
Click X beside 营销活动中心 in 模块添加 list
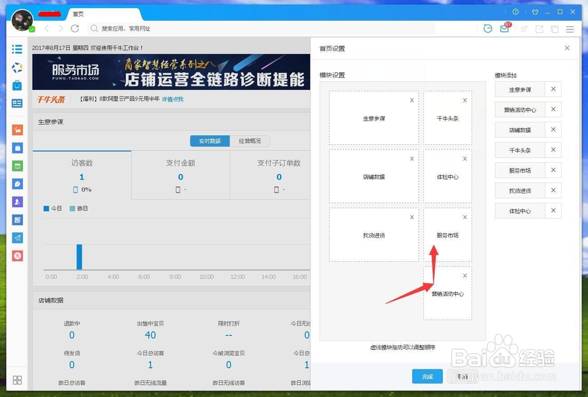pos(553,109)
